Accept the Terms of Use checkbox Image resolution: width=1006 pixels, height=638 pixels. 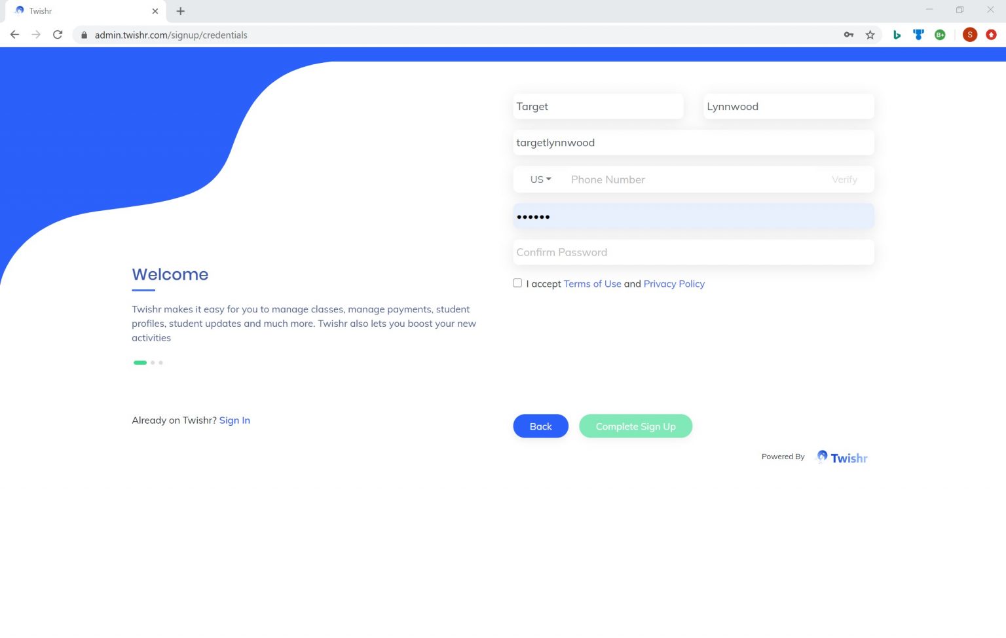click(517, 283)
